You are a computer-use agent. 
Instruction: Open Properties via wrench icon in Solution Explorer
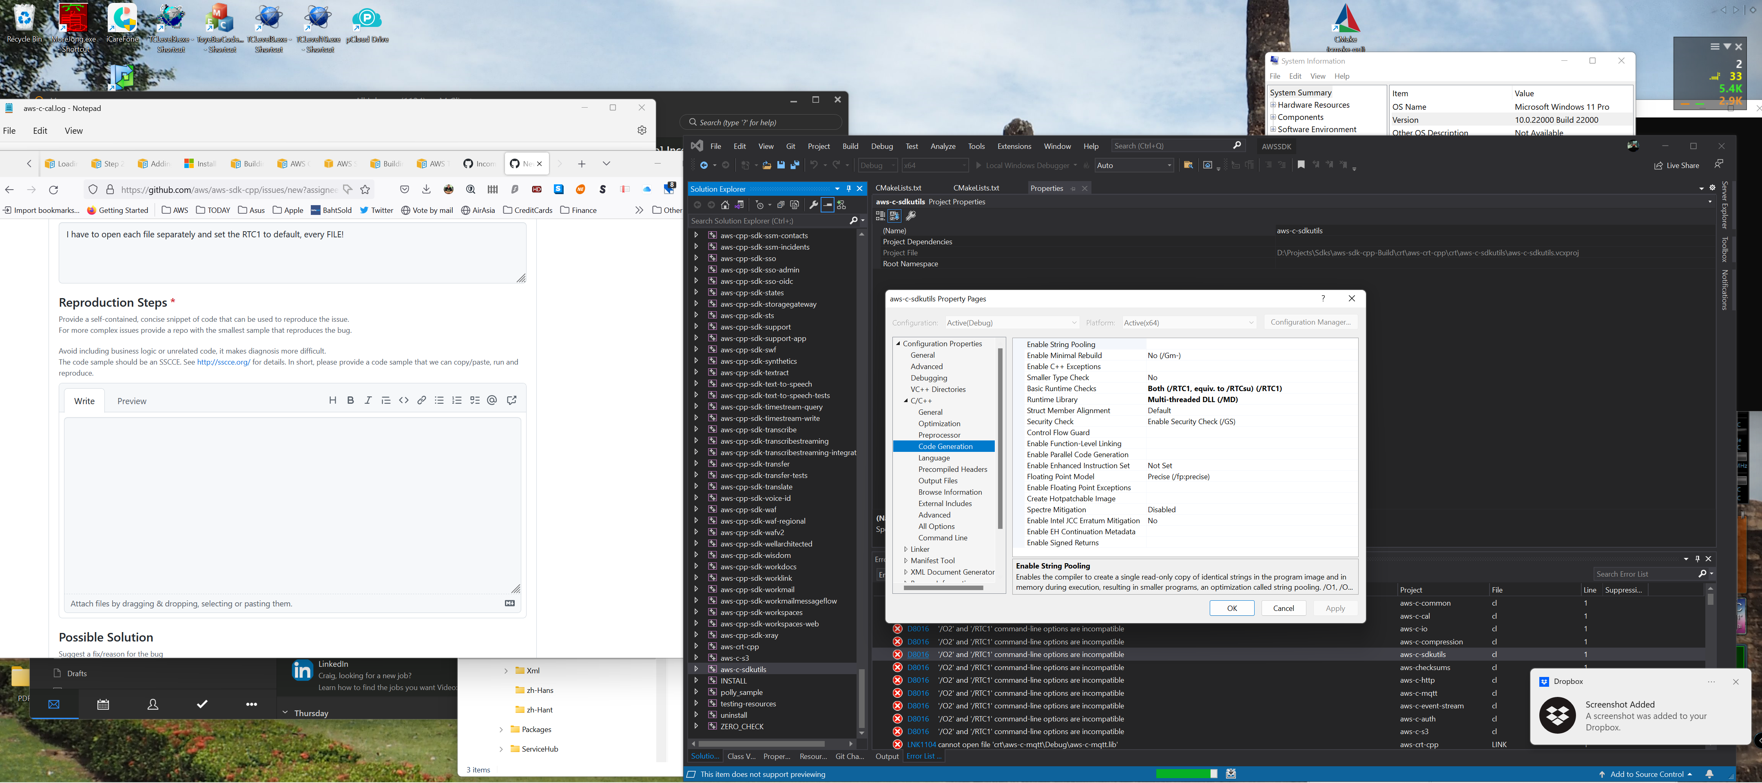[814, 205]
